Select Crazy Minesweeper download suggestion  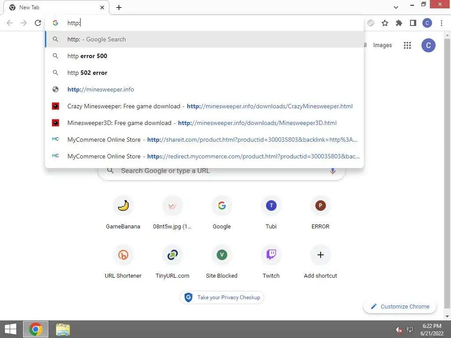point(204,106)
